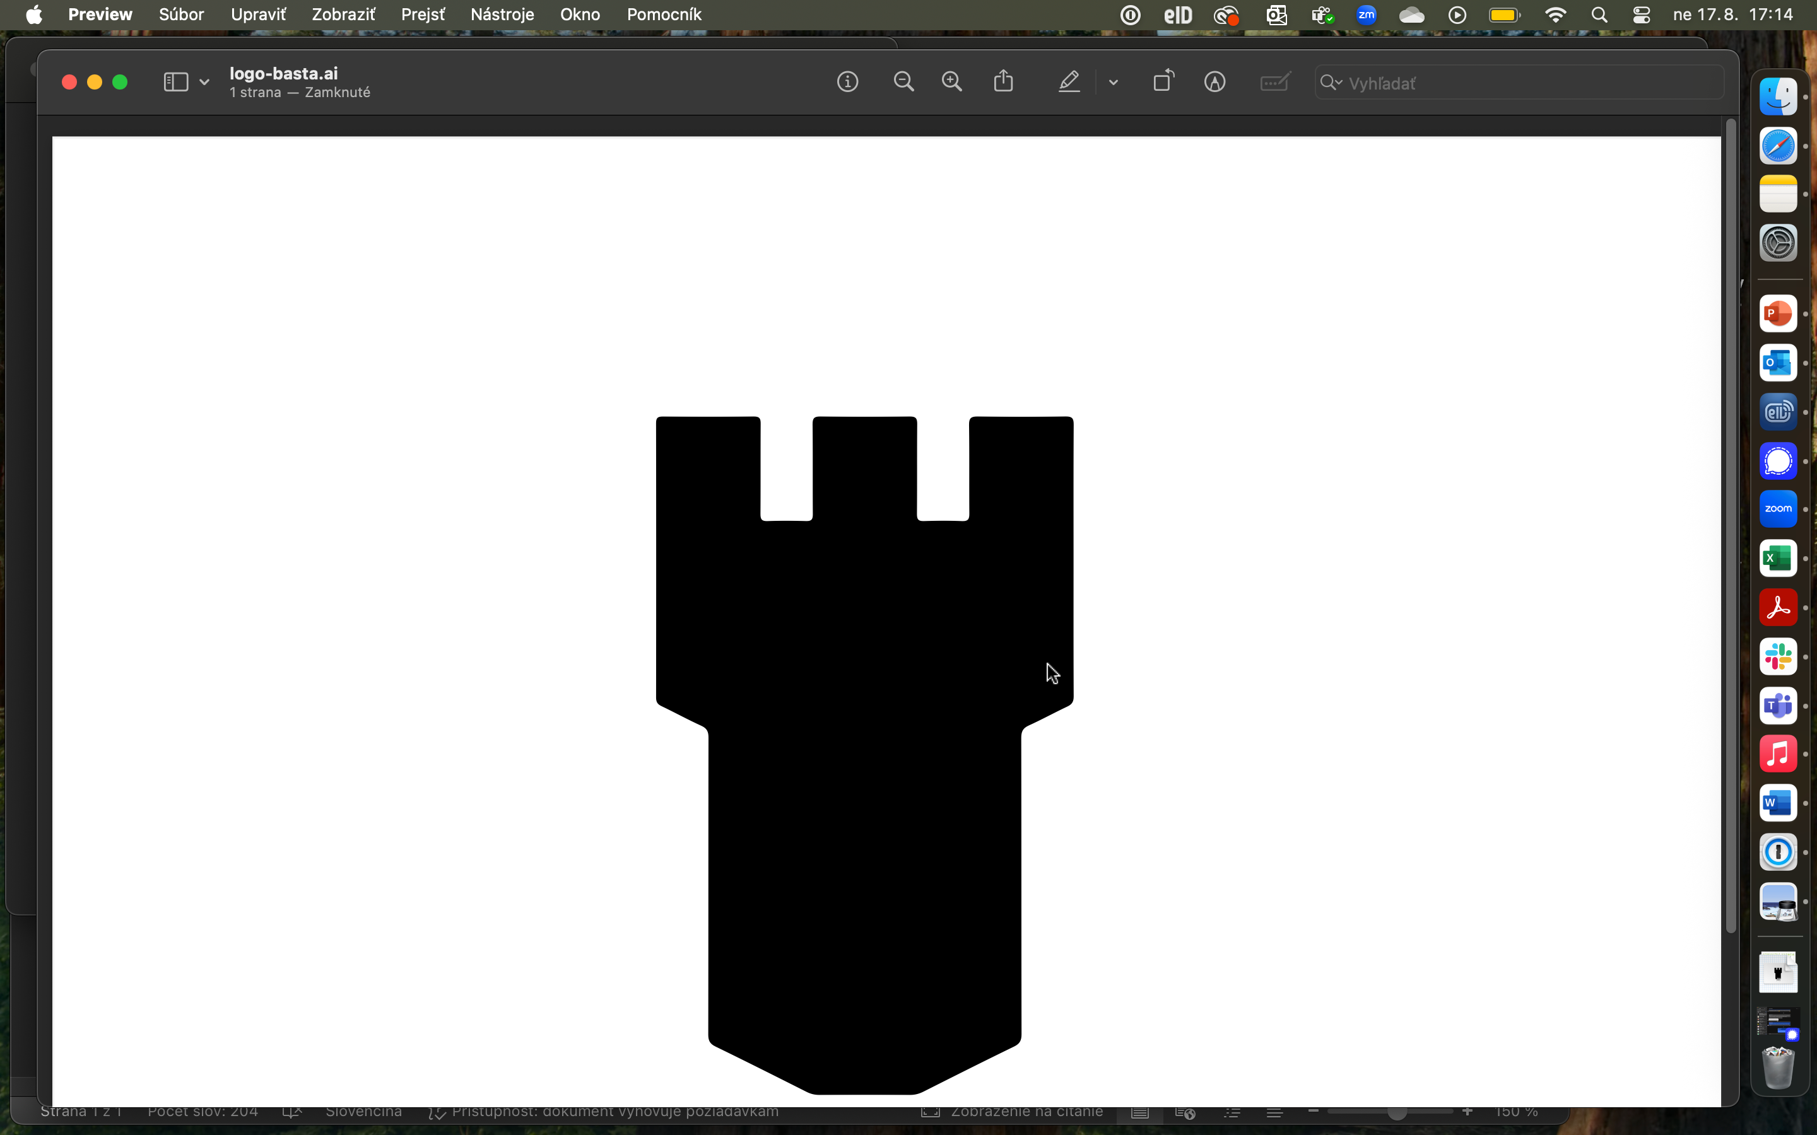Viewport: 1817px width, 1135px height.
Task: Open 1Password from the Dock
Action: 1778,852
